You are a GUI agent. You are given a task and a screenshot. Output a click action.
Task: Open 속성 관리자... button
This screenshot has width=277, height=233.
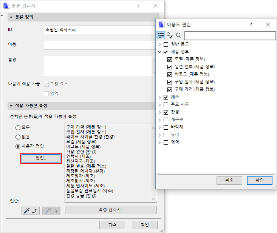click(111, 210)
